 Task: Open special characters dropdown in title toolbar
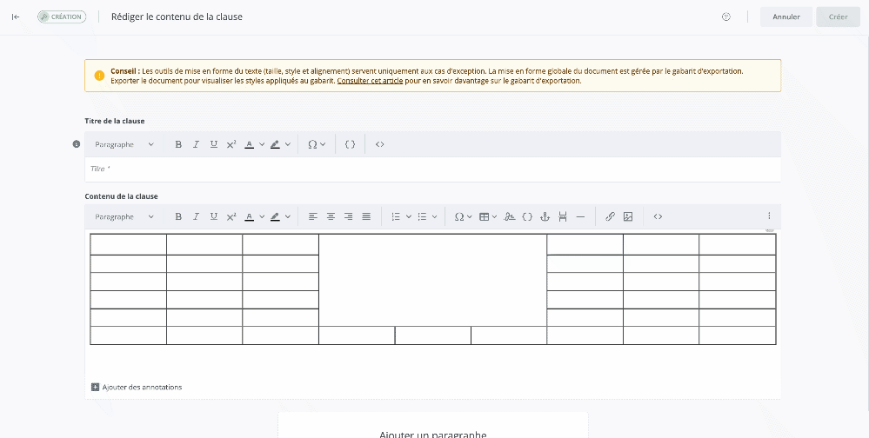click(317, 144)
